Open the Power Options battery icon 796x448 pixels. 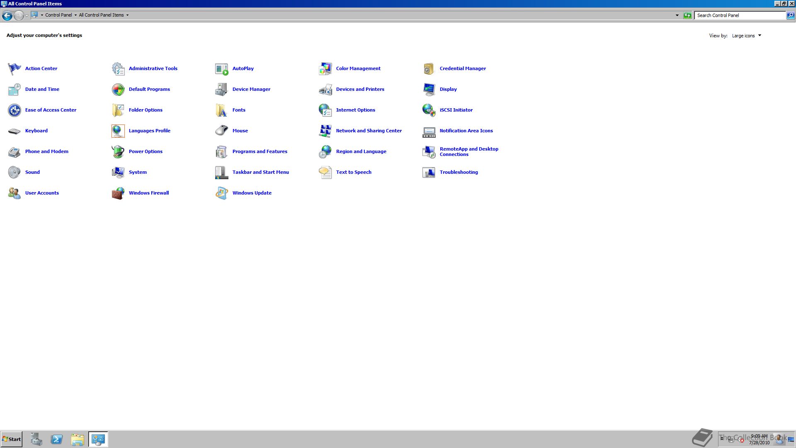[118, 151]
